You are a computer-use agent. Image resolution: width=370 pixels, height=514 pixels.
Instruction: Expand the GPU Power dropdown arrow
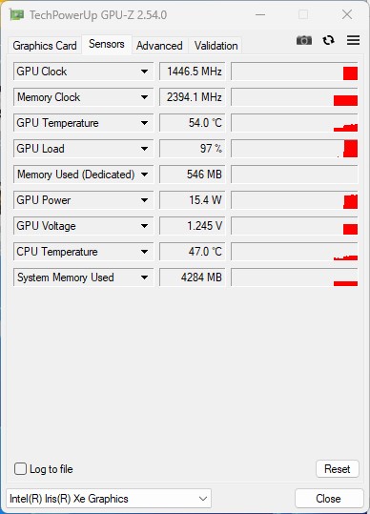[x=144, y=200]
